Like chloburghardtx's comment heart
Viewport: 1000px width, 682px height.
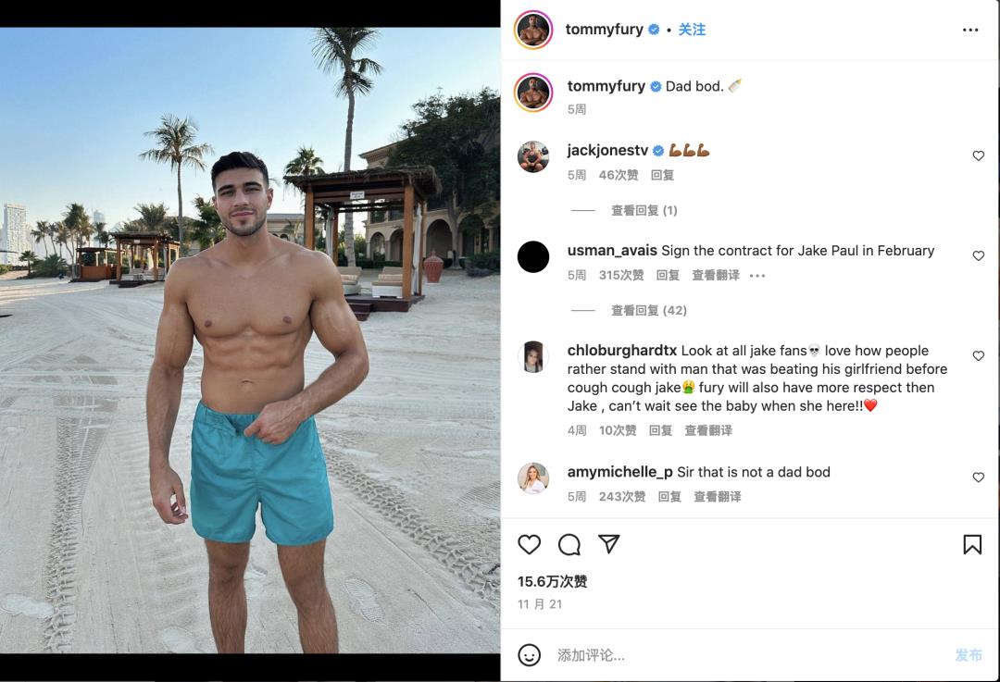978,355
